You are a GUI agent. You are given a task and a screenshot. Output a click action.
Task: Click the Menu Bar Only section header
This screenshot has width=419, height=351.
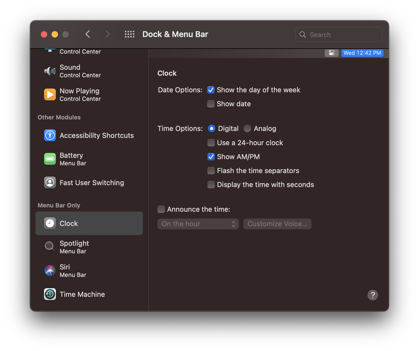59,205
